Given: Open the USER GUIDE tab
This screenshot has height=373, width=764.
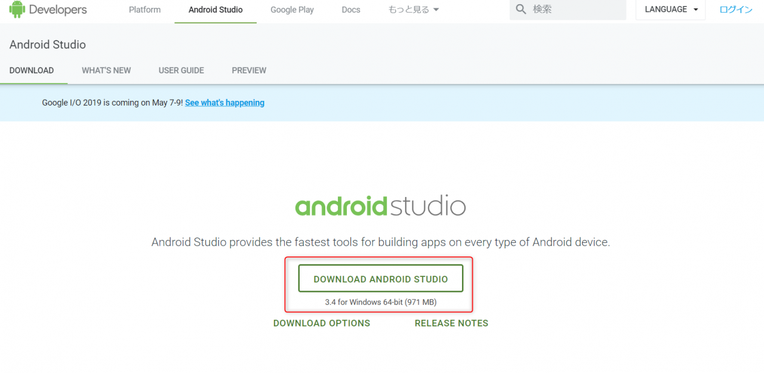Looking at the screenshot, I should [181, 70].
